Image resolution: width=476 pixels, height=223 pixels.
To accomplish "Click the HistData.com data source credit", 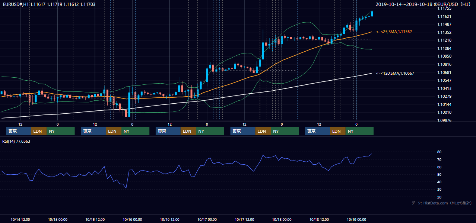I will click(x=441, y=203).
